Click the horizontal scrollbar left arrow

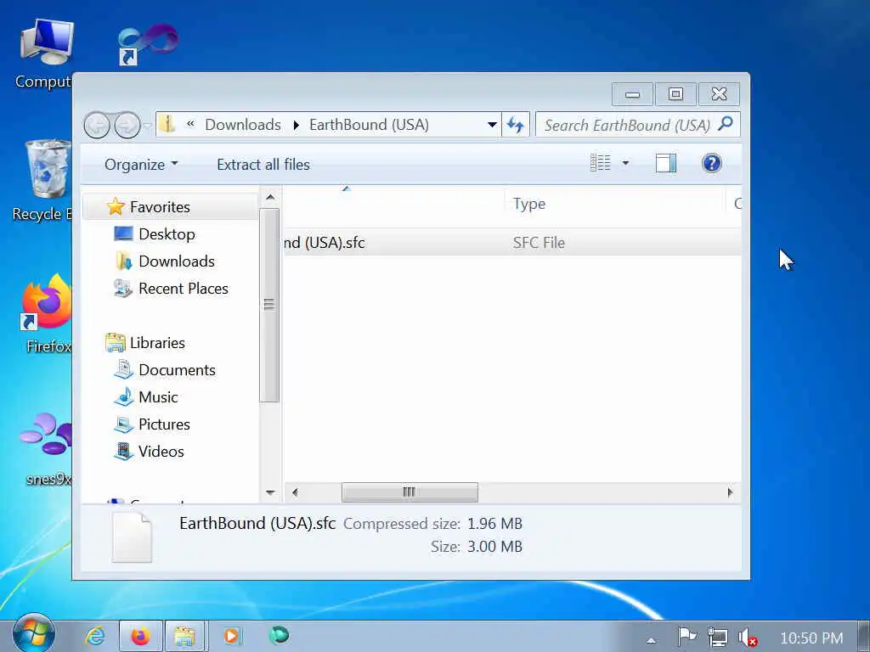(x=295, y=492)
